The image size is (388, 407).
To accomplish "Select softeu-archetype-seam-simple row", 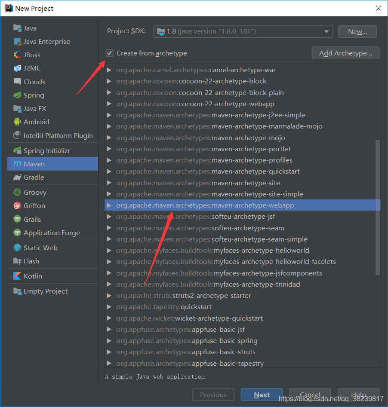I will (x=243, y=239).
